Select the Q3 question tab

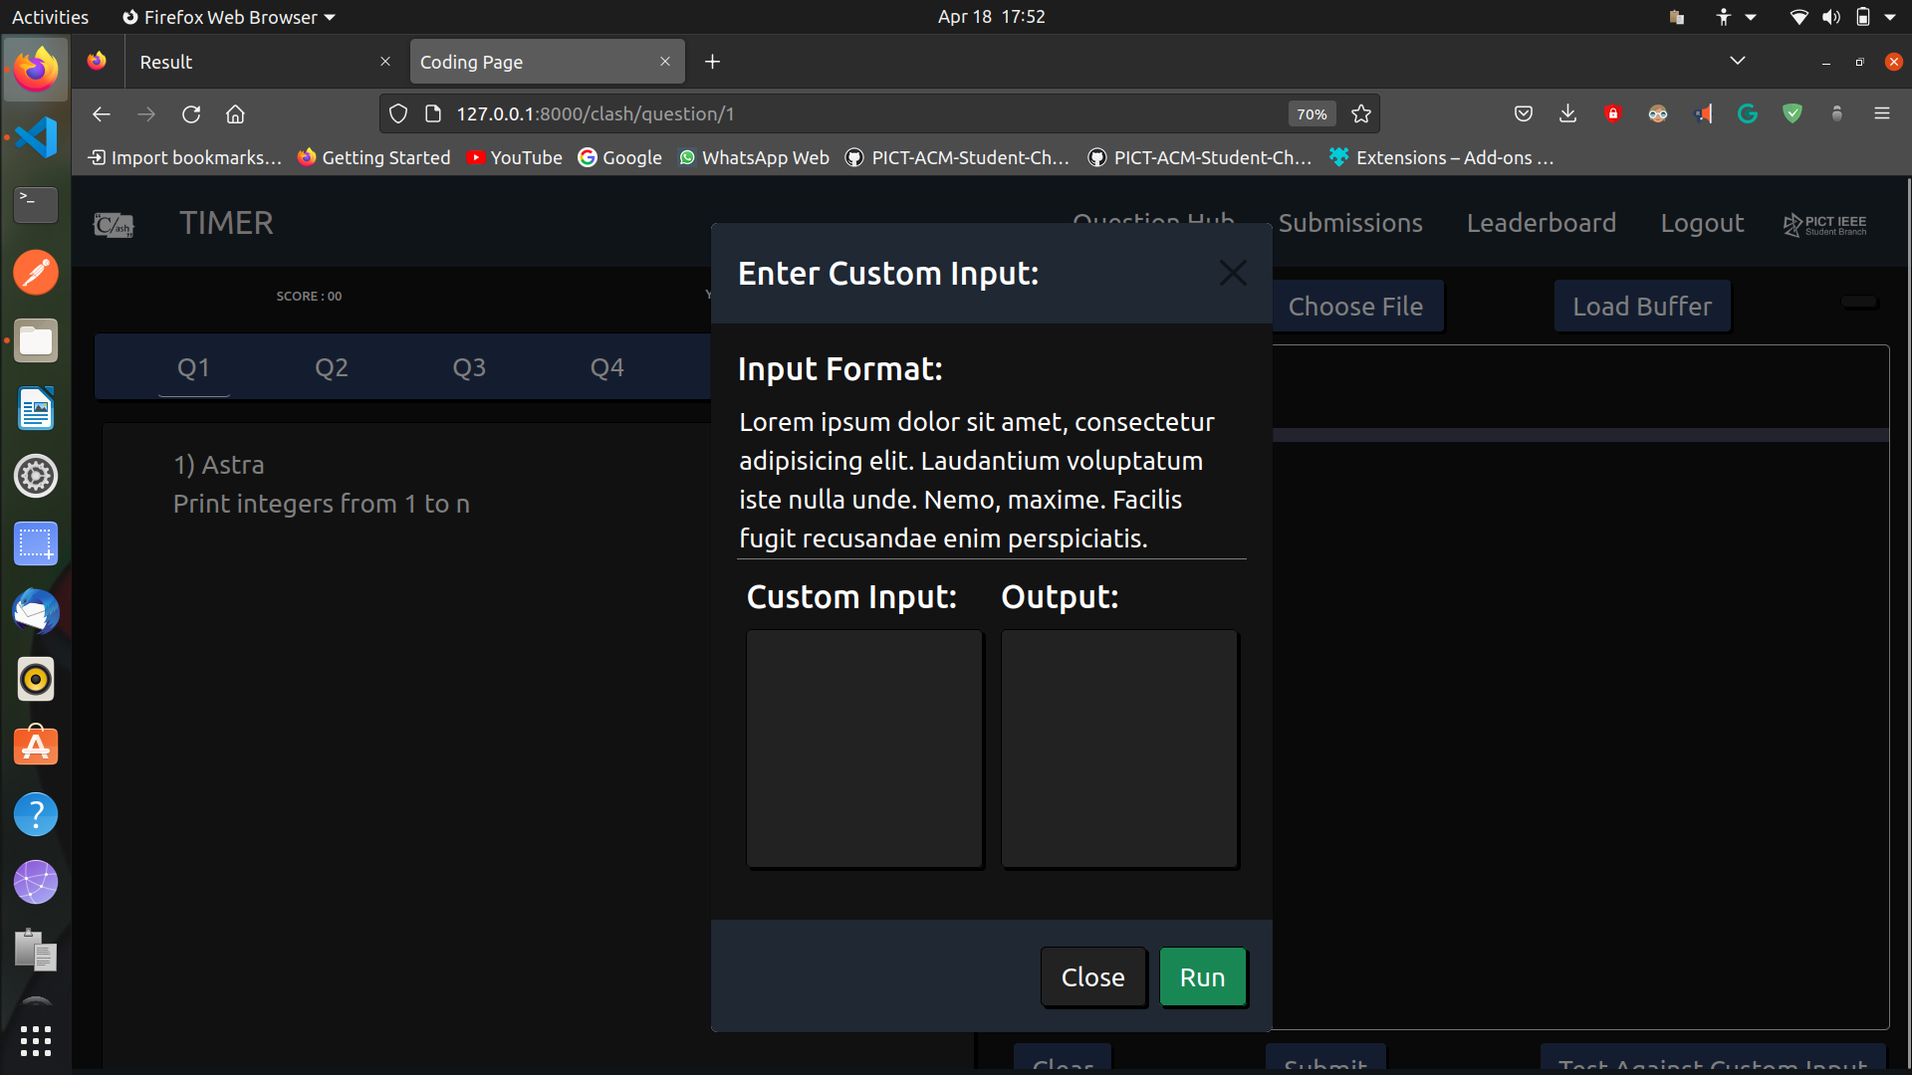pyautogui.click(x=469, y=367)
